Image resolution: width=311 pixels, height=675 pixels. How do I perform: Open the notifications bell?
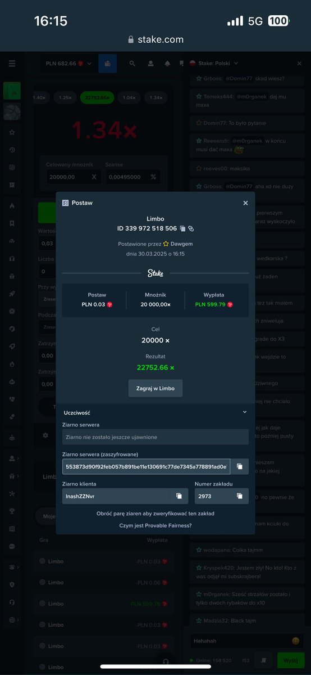click(167, 64)
